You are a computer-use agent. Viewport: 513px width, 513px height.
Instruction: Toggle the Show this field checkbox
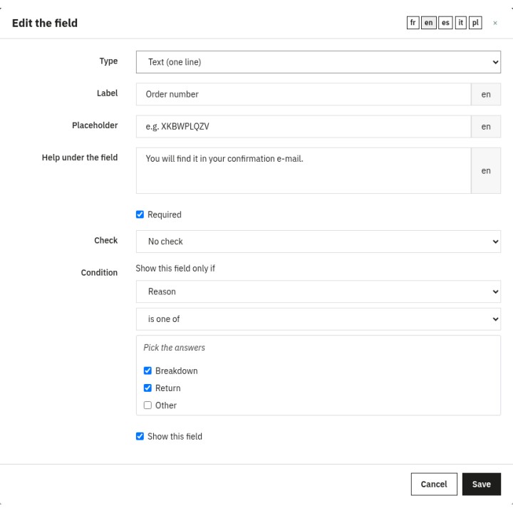pos(140,436)
